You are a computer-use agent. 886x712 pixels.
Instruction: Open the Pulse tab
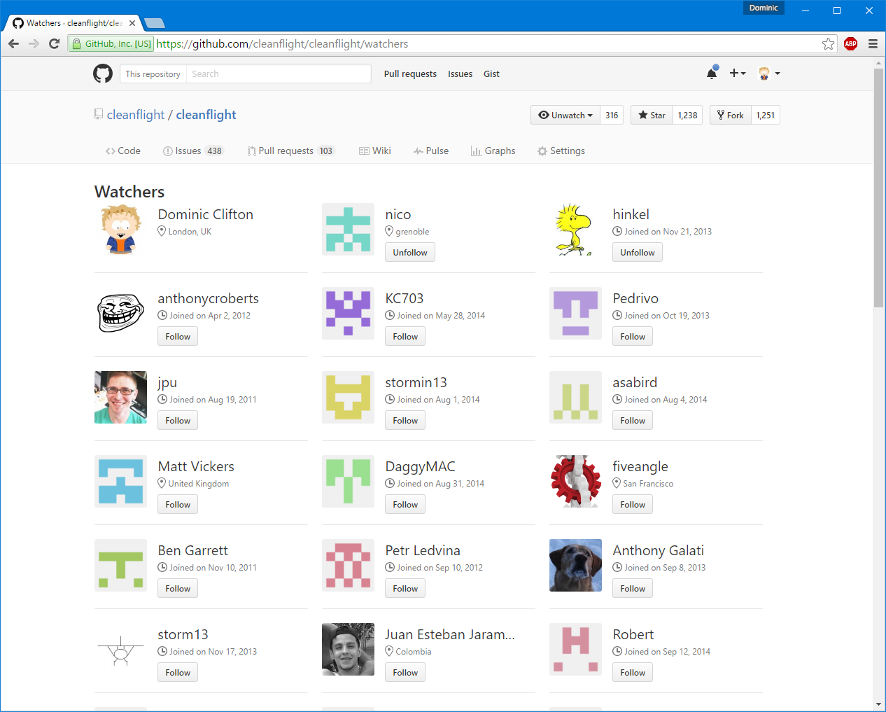pyautogui.click(x=431, y=151)
